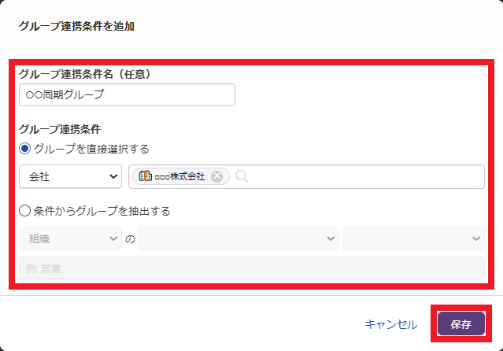Viewport: 503px width, 351px height.
Task: Click the □□□株式会社 chip label
Action: tap(179, 177)
